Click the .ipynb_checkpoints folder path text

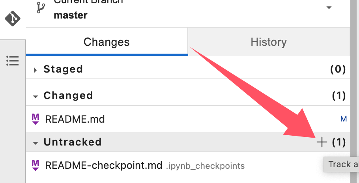[206, 166]
